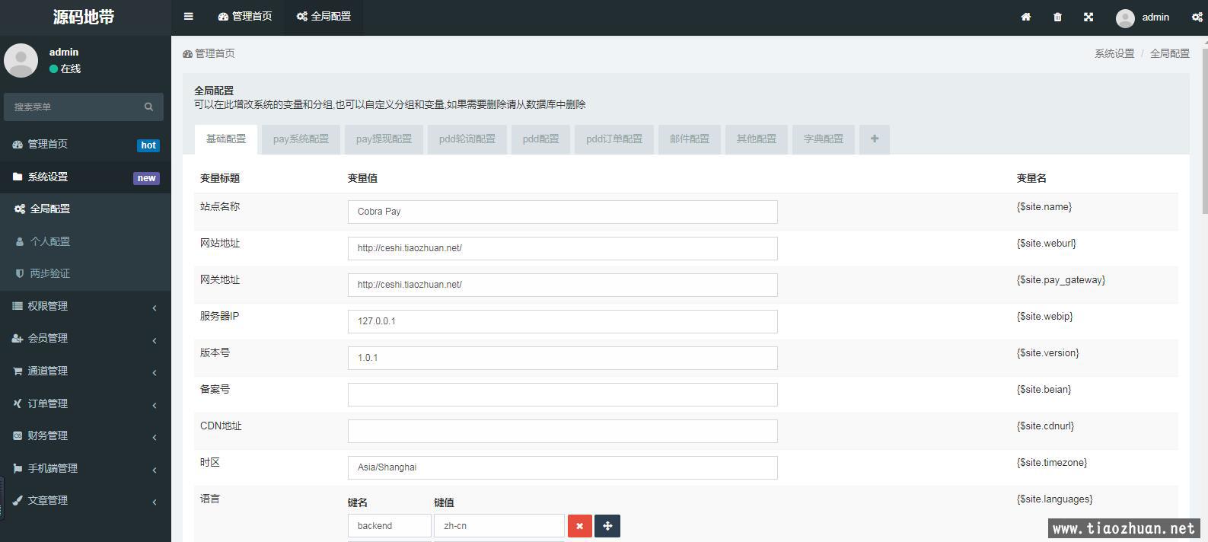Open 个人配置 in the sidebar
This screenshot has height=542, width=1208.
(x=50, y=241)
